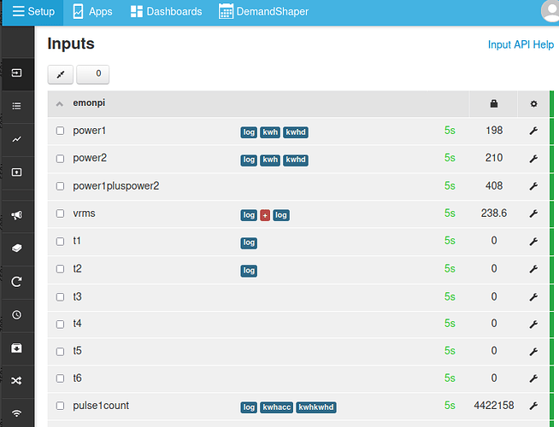This screenshot has height=427, width=559.
Task: Open the Graphs line-chart sidebar icon
Action: [x=16, y=139]
